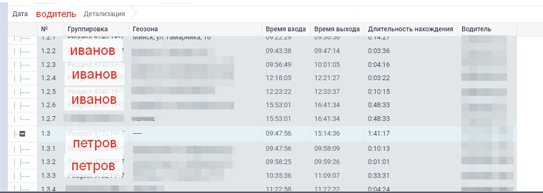Switch to the "Дата" breadcrumb tab
This screenshot has width=543, height=193.
20,14
